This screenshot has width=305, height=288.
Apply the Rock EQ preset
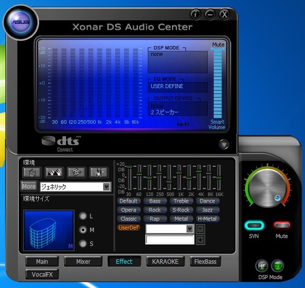coord(155,210)
